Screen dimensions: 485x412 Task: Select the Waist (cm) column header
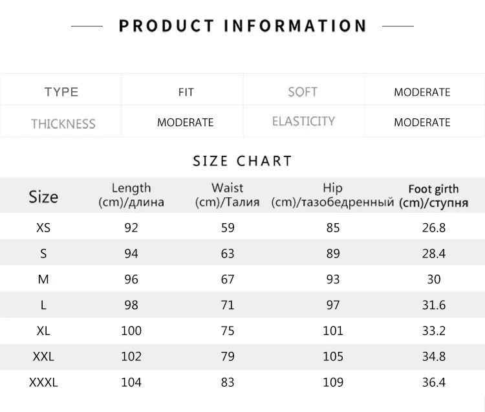coord(228,195)
